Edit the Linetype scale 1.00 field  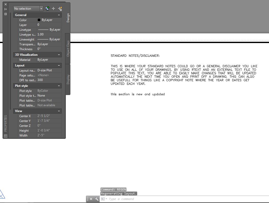coord(49,34)
